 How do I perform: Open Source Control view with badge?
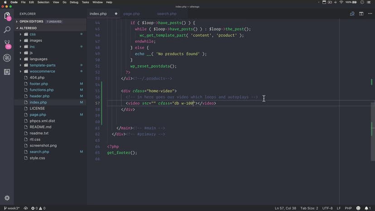[7, 44]
